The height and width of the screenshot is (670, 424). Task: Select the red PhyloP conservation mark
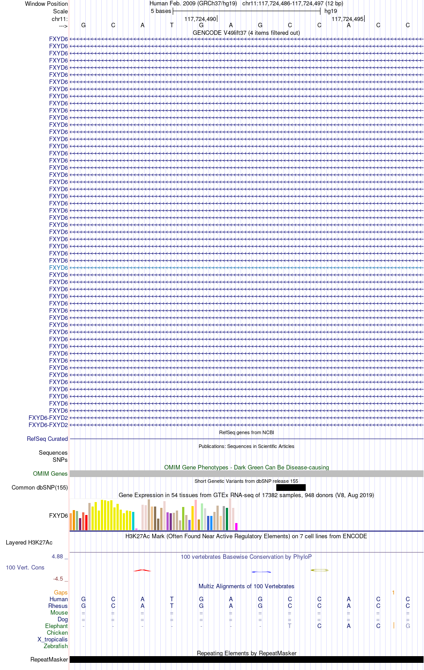(142, 570)
